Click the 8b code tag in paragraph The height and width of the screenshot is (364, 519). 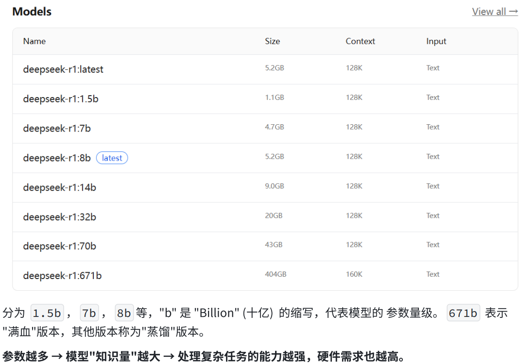[x=124, y=313]
